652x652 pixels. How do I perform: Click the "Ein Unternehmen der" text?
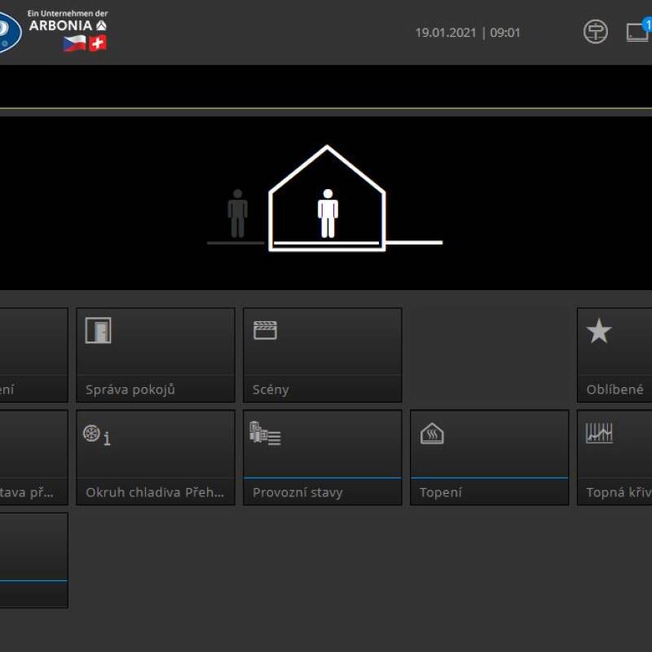point(68,13)
